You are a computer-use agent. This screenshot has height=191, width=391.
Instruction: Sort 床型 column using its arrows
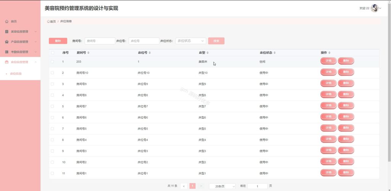(208, 53)
